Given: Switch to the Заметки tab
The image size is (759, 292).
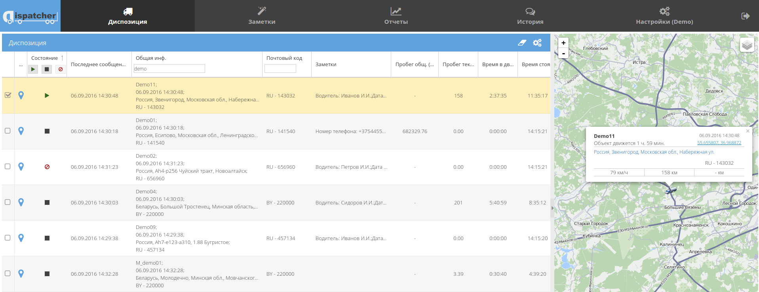Looking at the screenshot, I should pyautogui.click(x=262, y=16).
